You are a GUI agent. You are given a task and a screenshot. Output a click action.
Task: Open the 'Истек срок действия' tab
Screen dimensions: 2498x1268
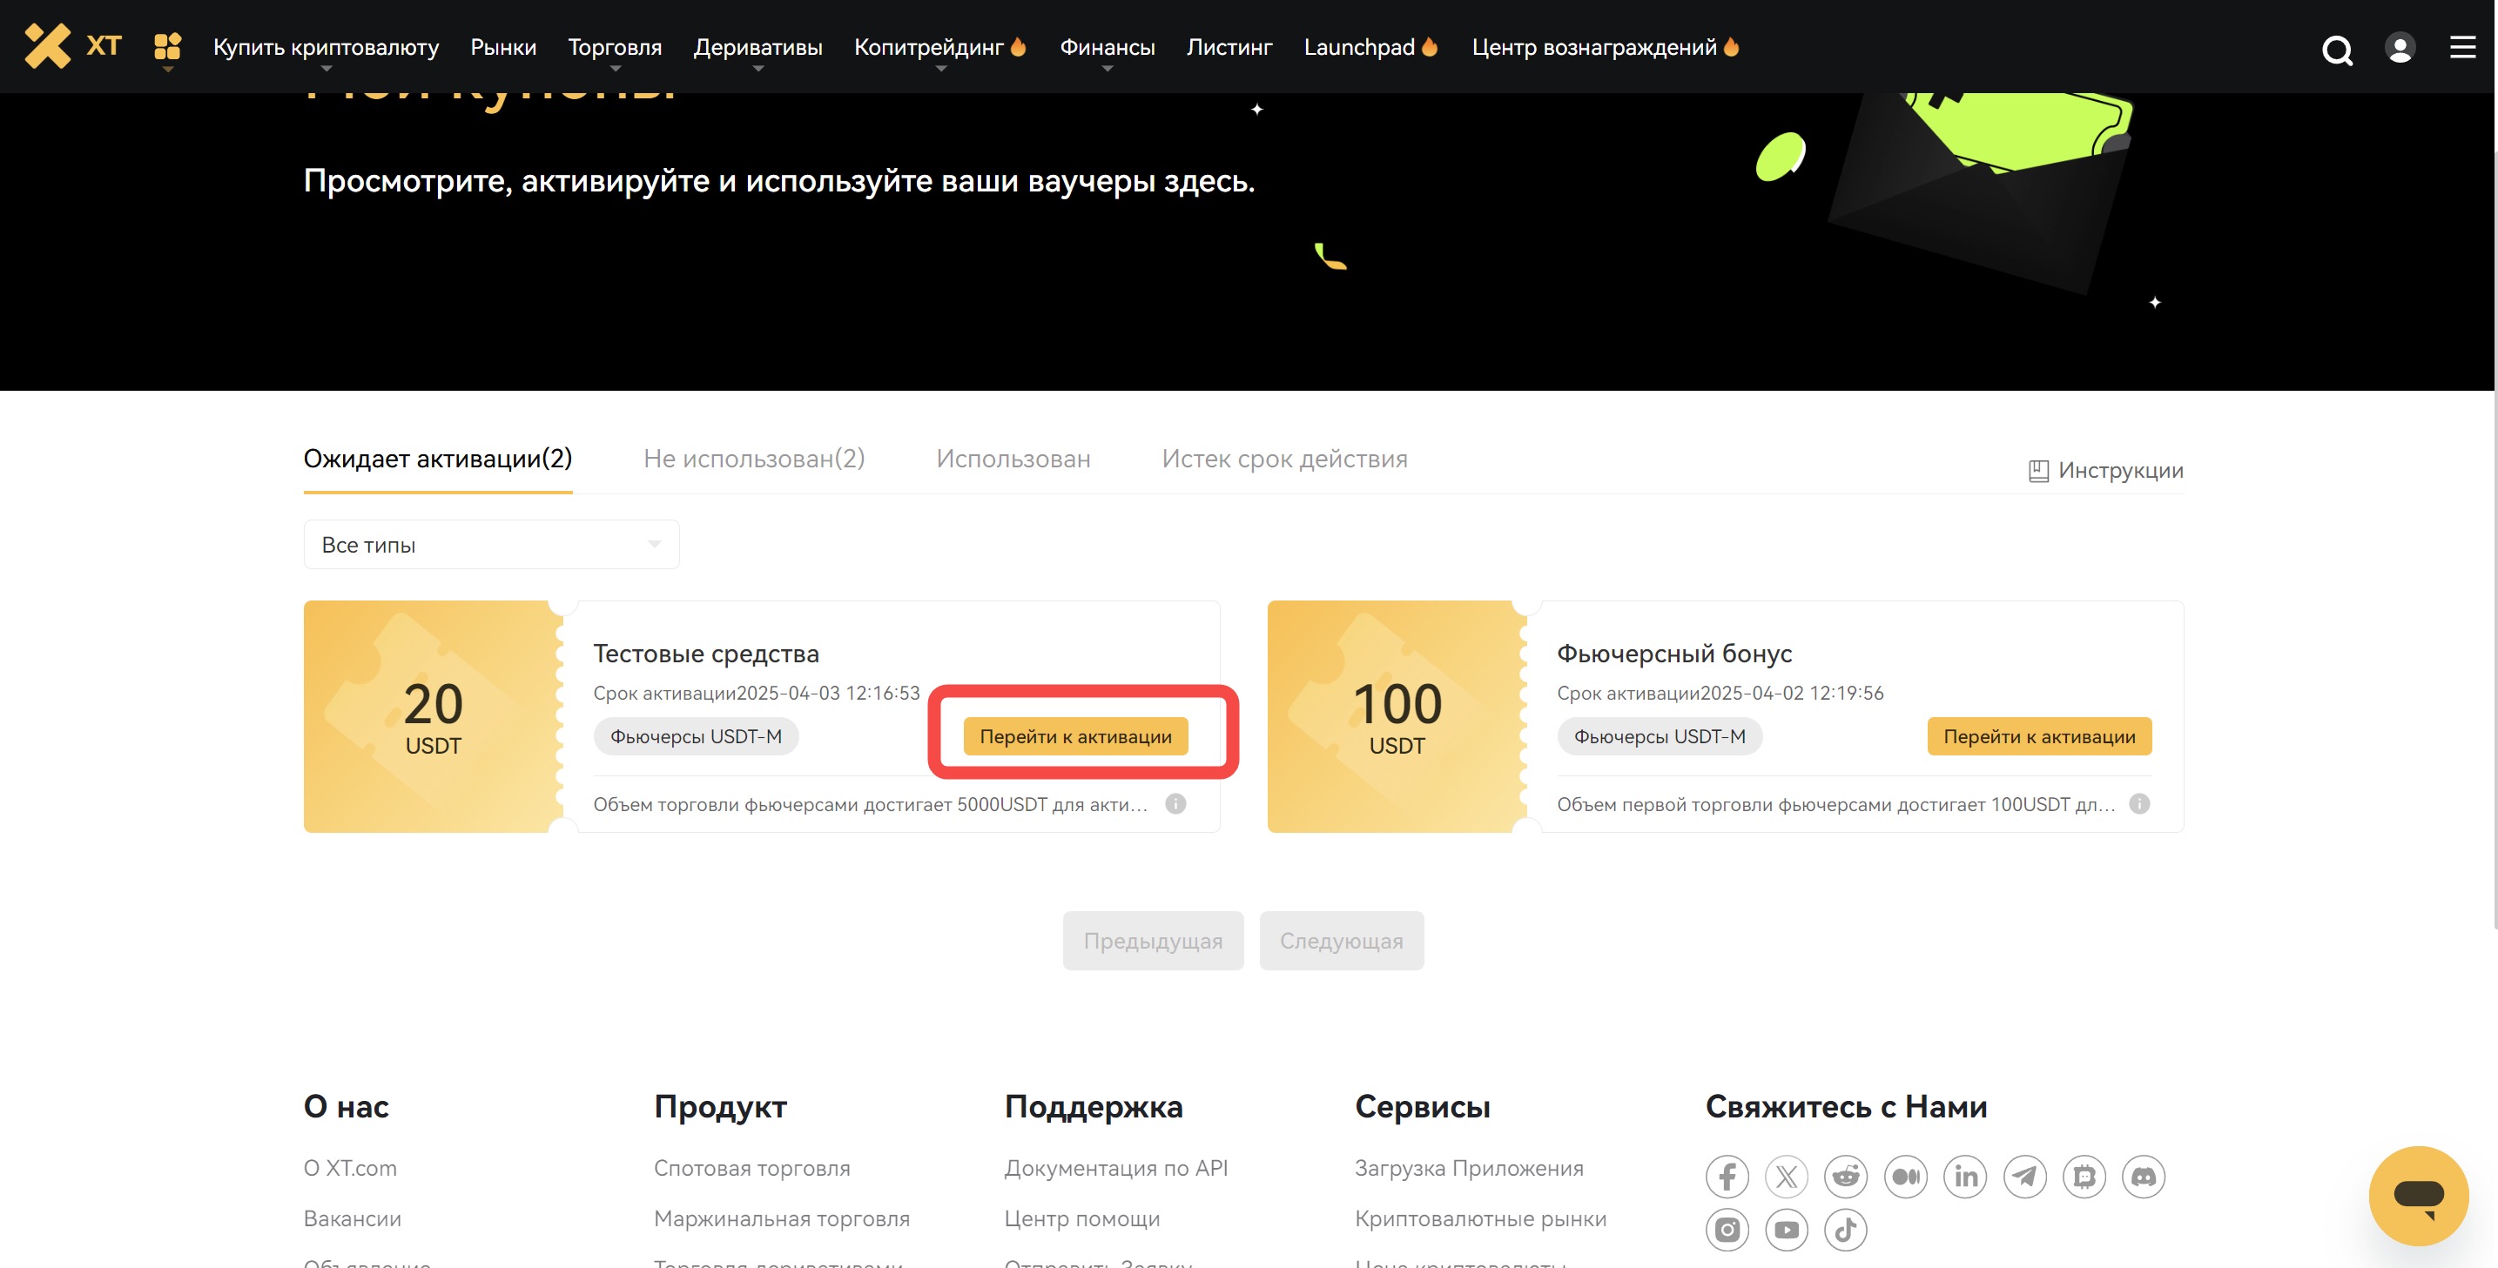tap(1284, 459)
